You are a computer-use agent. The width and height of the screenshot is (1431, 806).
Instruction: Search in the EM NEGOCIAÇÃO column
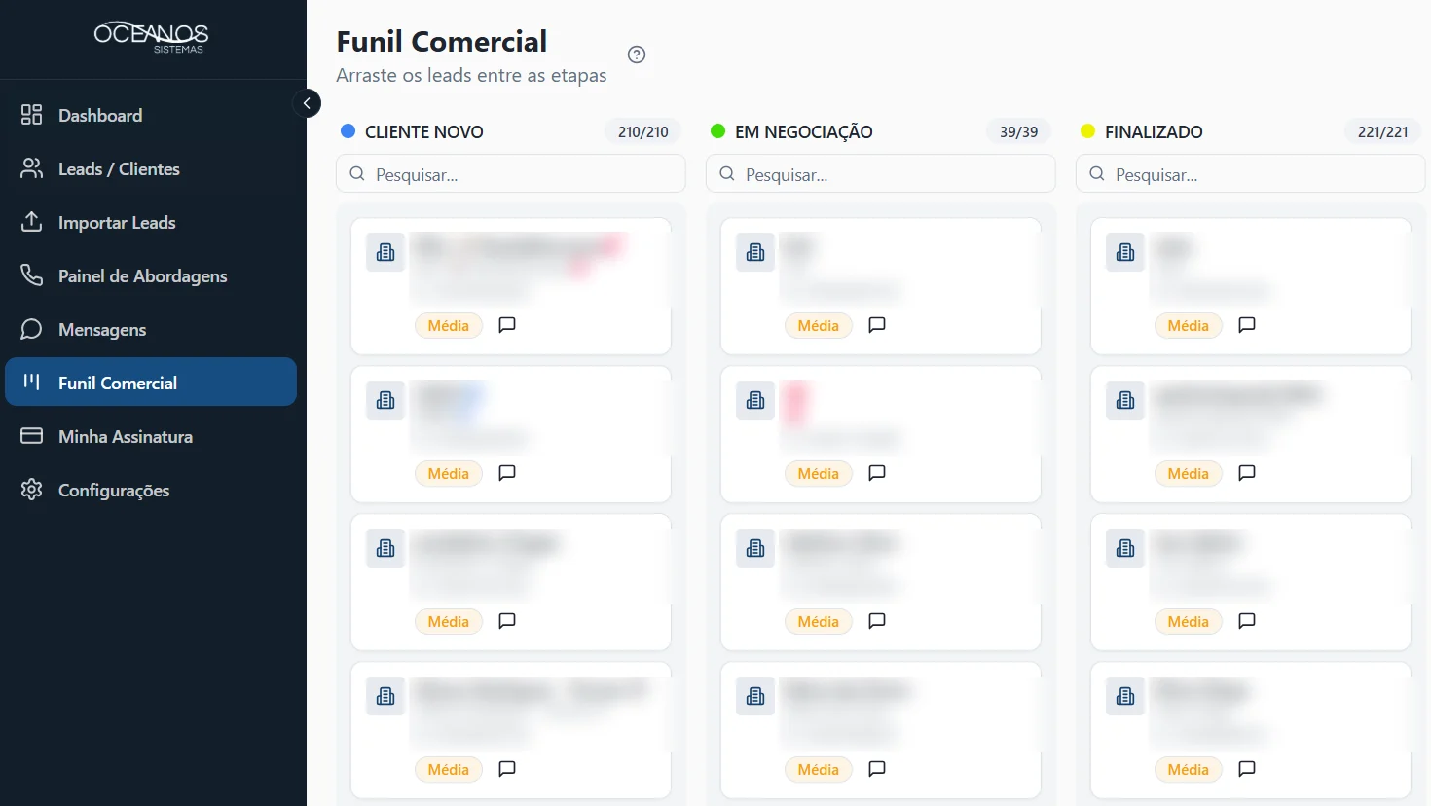click(x=881, y=174)
